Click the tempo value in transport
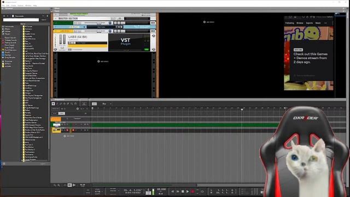Image resolution: width=350 pixels, height=197 pixels. coord(162,189)
